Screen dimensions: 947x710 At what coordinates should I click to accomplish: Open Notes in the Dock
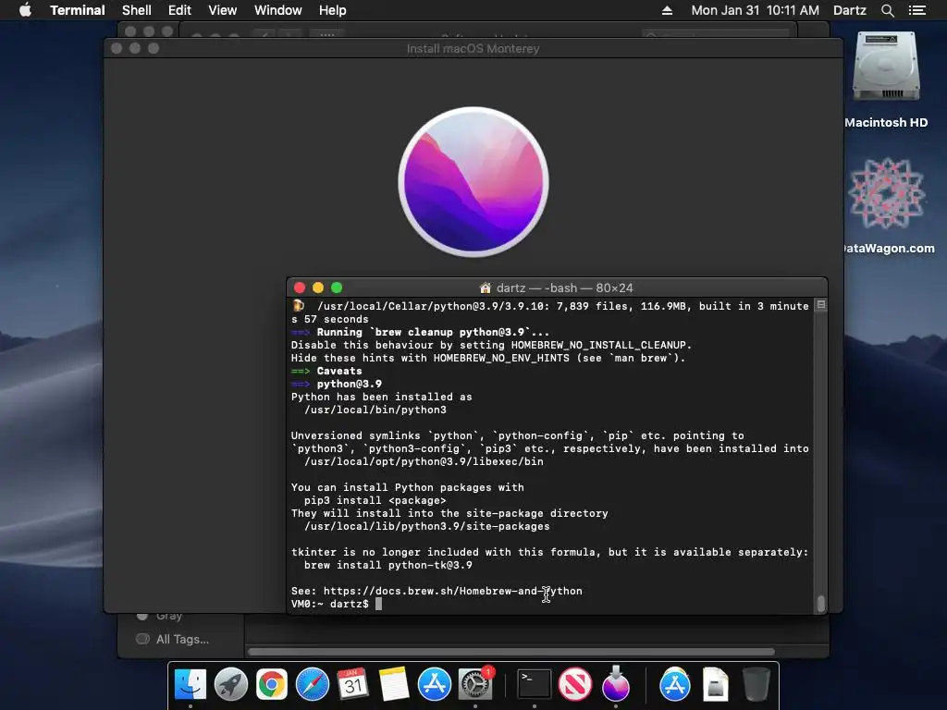pyautogui.click(x=394, y=685)
